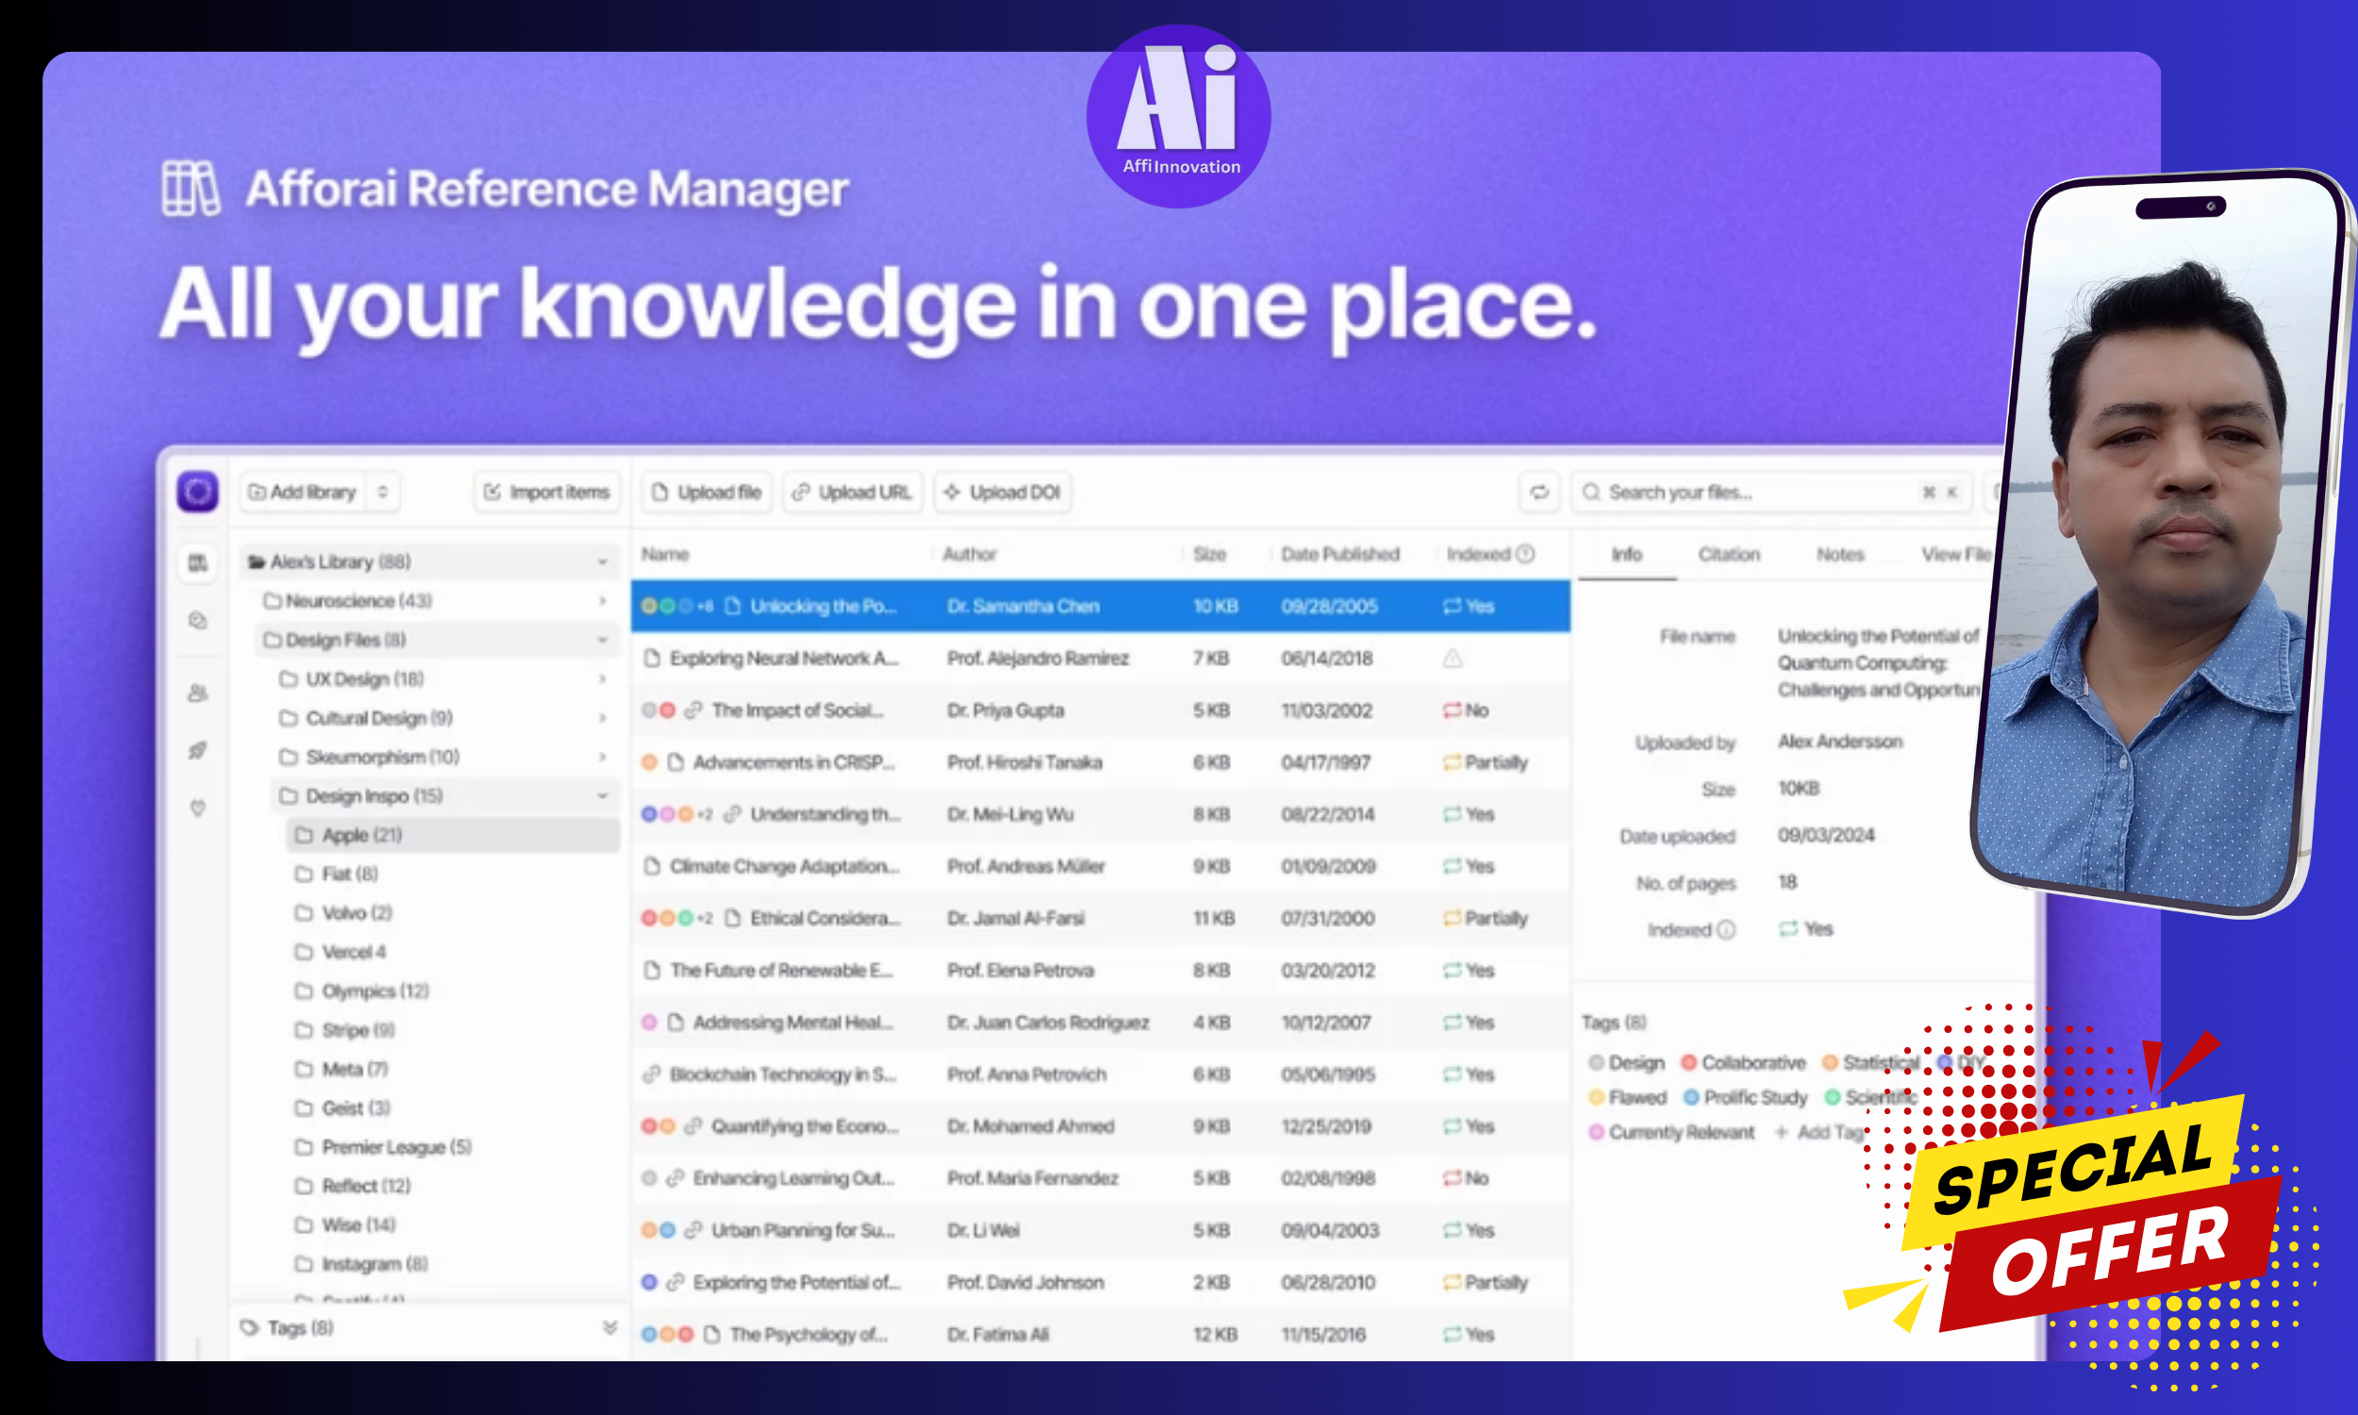Viewport: 2358px width, 1415px height.
Task: Switch to the Notes tab
Action: 1840,555
